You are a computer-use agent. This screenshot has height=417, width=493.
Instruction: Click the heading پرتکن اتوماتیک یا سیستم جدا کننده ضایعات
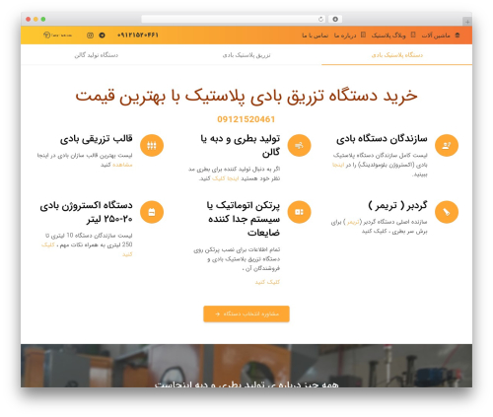[x=244, y=219]
